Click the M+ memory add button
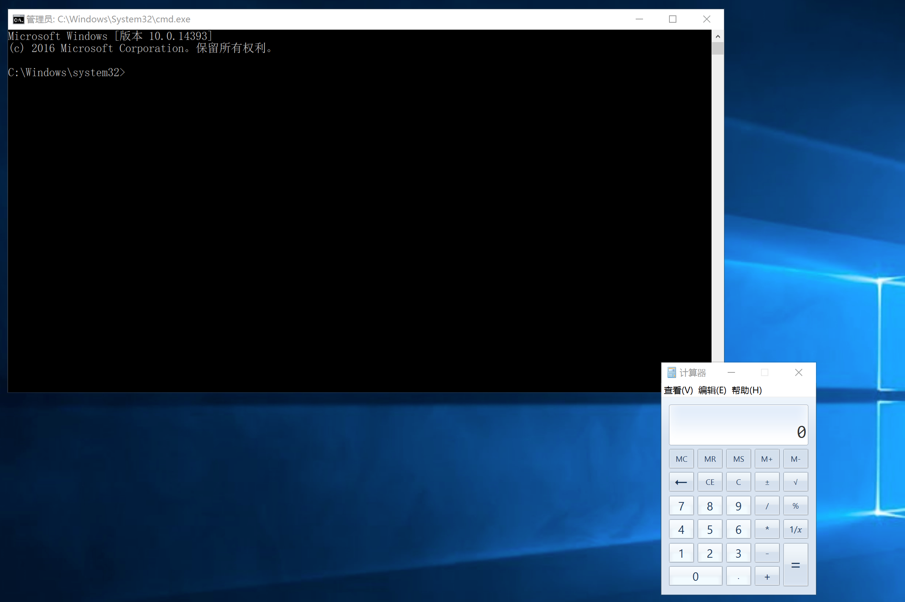The width and height of the screenshot is (905, 602). pyautogui.click(x=767, y=459)
